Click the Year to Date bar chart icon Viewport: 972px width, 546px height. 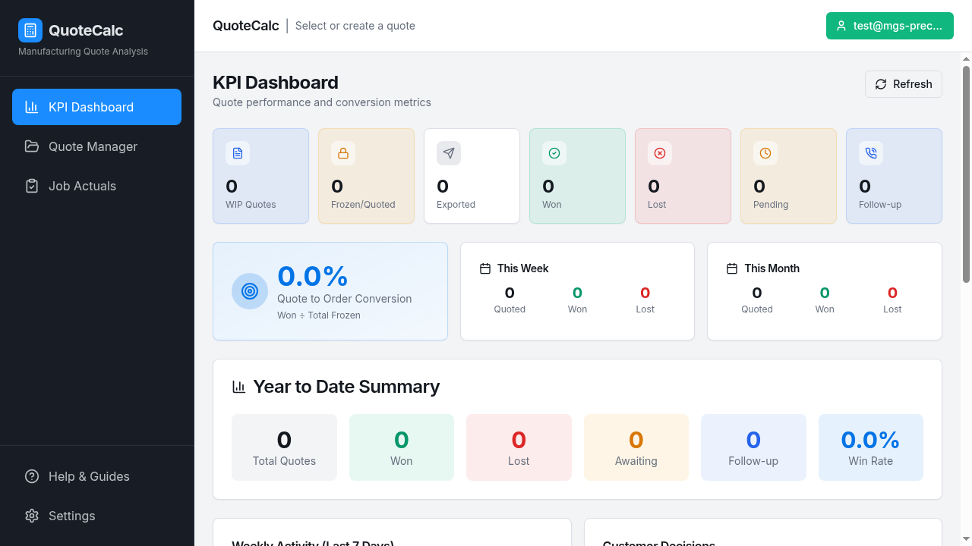pyautogui.click(x=239, y=387)
